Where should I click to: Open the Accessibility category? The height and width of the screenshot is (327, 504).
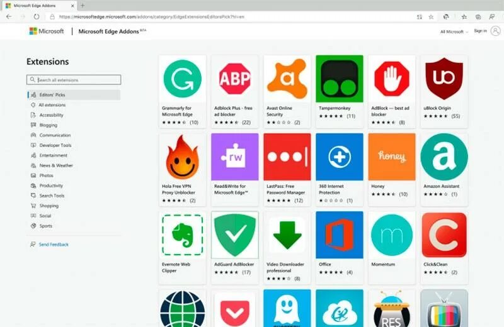click(x=51, y=115)
